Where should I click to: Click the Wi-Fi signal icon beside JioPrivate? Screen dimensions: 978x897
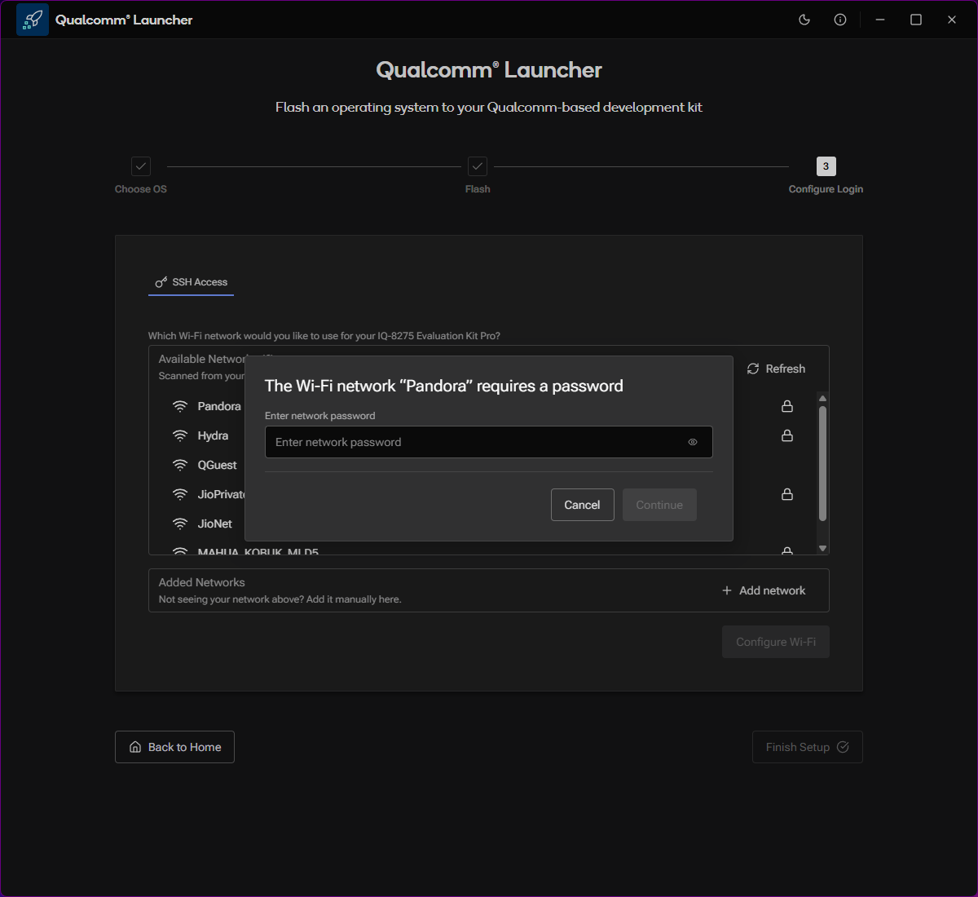coord(180,494)
